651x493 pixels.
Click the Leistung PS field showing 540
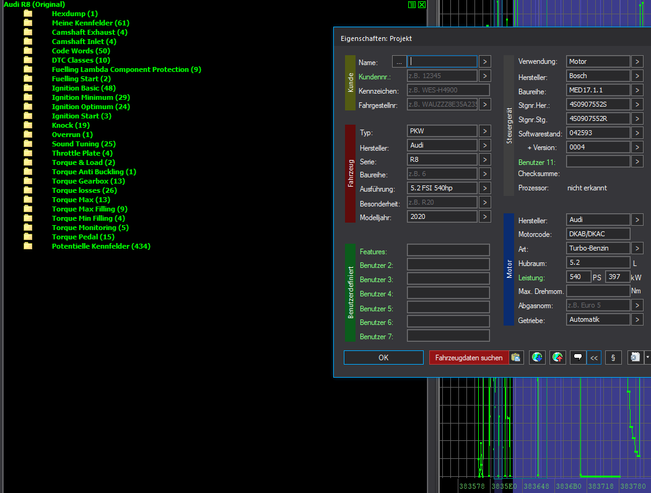579,277
